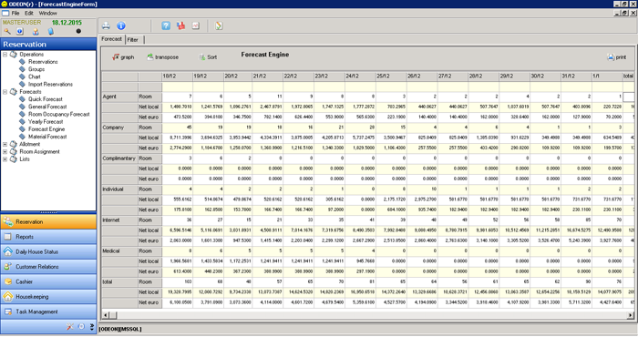Switch to the Filter tab
638x337 pixels.
click(133, 40)
